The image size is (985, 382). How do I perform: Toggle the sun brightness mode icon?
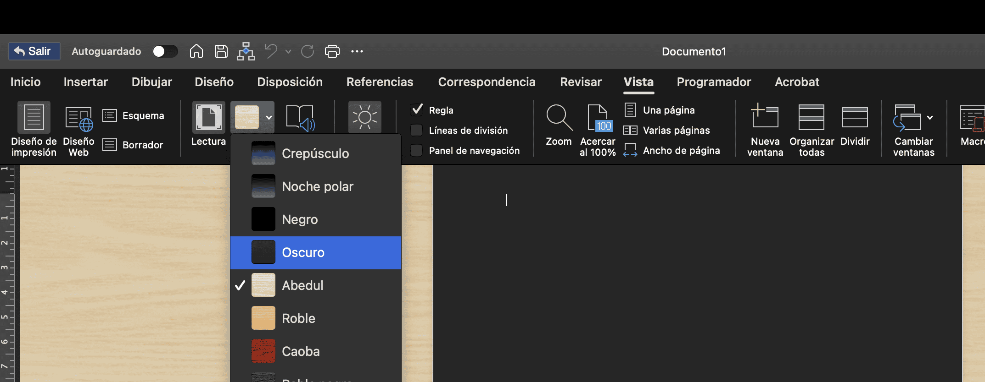[x=365, y=117]
